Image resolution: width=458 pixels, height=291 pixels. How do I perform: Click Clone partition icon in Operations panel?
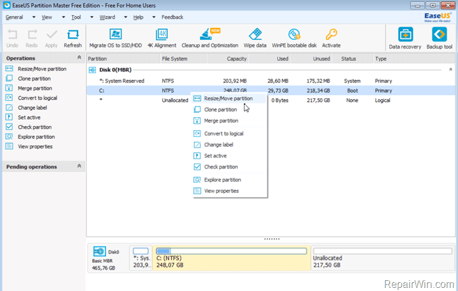tap(10, 79)
